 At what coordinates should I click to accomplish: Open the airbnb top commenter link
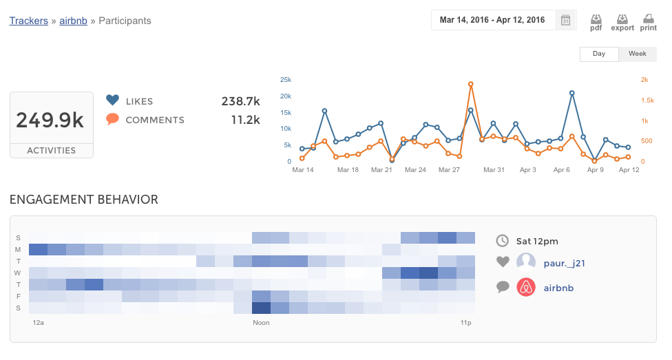pyautogui.click(x=560, y=288)
